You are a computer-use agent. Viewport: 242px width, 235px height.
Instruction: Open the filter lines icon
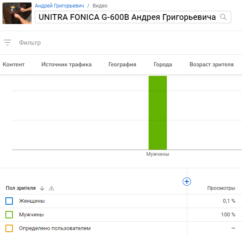(7, 43)
